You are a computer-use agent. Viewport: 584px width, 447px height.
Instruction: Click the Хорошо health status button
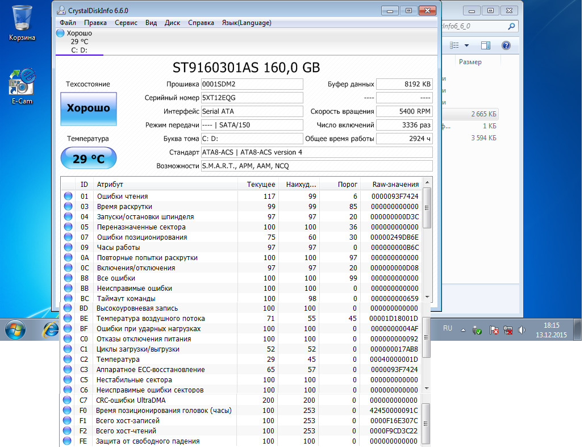(88, 108)
